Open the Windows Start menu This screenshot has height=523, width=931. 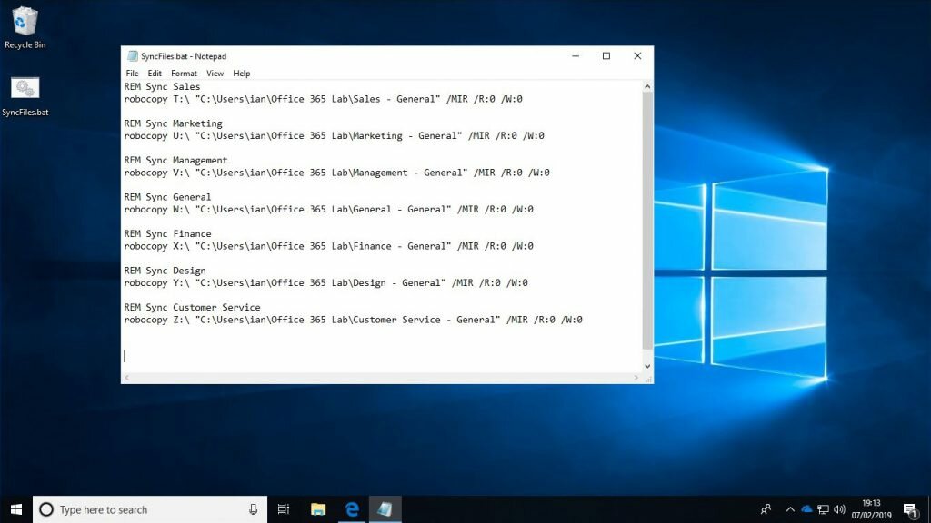point(16,509)
